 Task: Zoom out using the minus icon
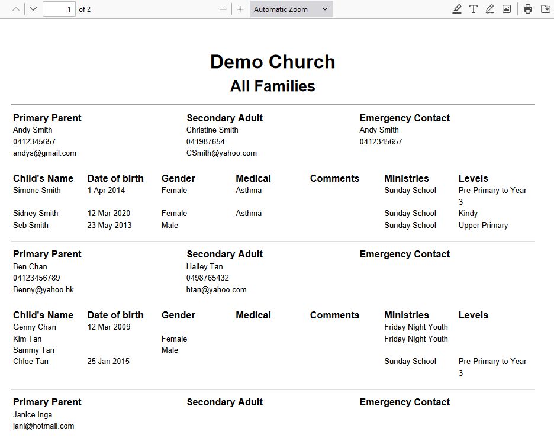click(x=222, y=9)
